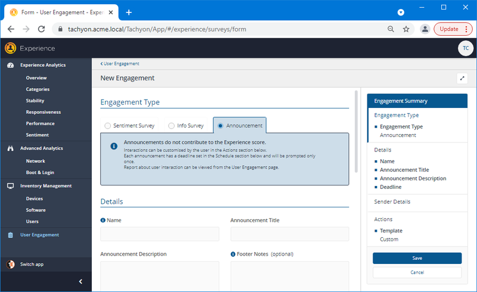477x292 pixels.
Task: Click the User Engagement clipboard icon
Action: coord(10,235)
